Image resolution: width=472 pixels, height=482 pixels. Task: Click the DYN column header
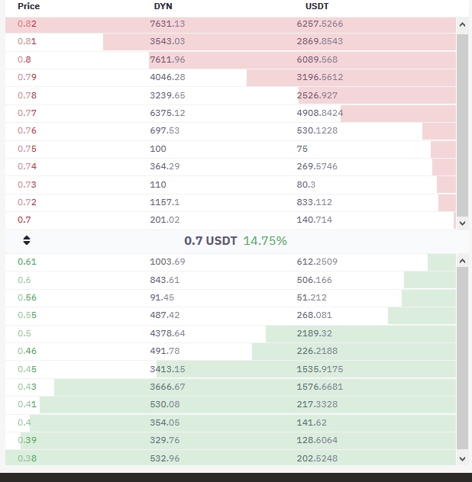pos(163,6)
